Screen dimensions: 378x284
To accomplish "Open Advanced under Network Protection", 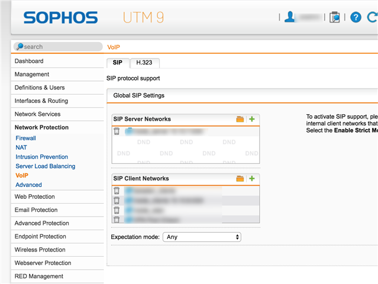I will pos(28,185).
